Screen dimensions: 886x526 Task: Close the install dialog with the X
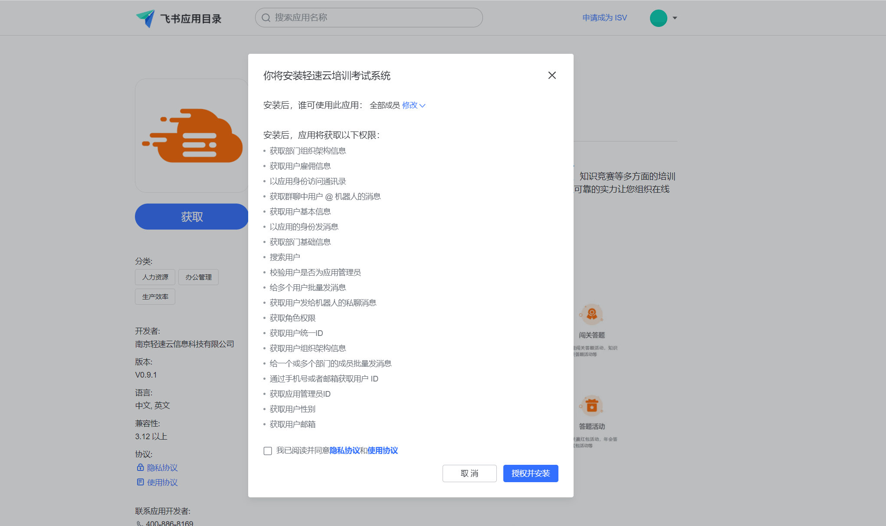[552, 76]
